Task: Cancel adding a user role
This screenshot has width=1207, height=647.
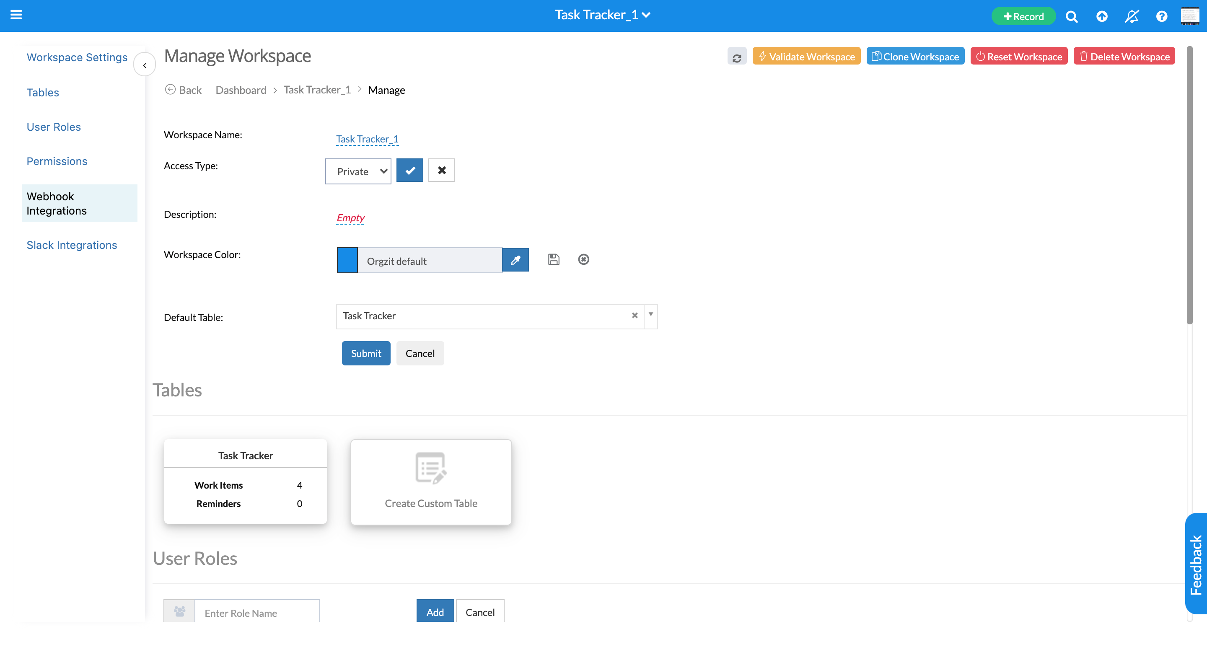Action: tap(480, 611)
